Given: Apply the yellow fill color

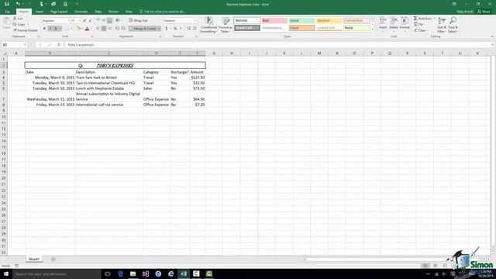Looking at the screenshot, I should tap(78, 29).
